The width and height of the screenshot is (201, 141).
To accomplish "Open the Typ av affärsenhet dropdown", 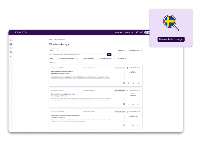I will [89, 58].
